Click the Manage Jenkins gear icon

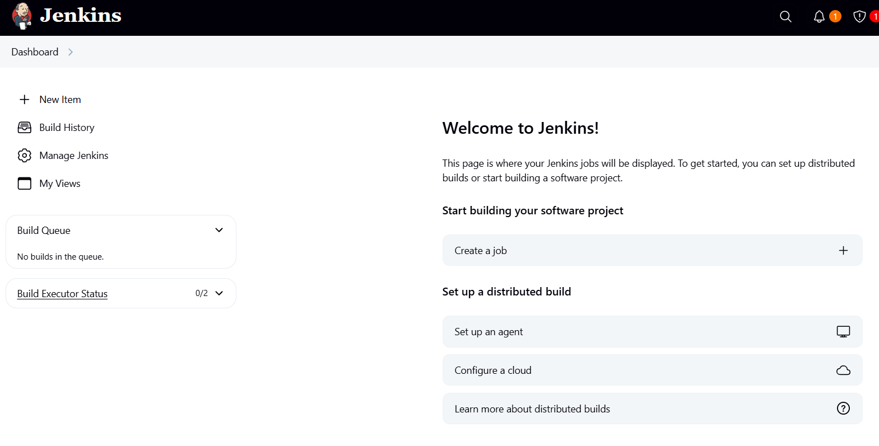coord(25,156)
